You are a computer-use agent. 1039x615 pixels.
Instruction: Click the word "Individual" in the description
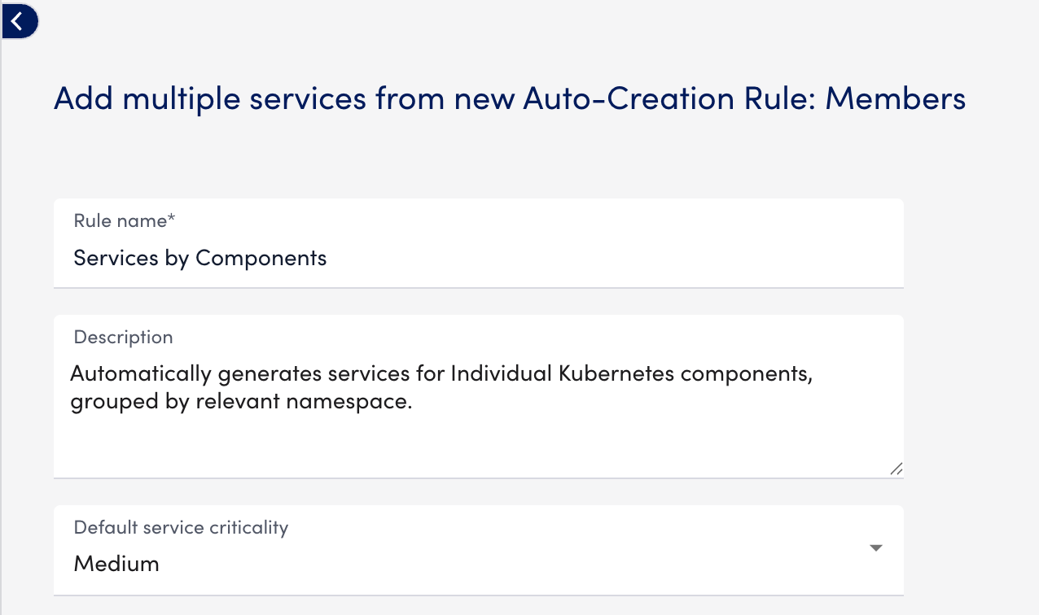point(501,374)
